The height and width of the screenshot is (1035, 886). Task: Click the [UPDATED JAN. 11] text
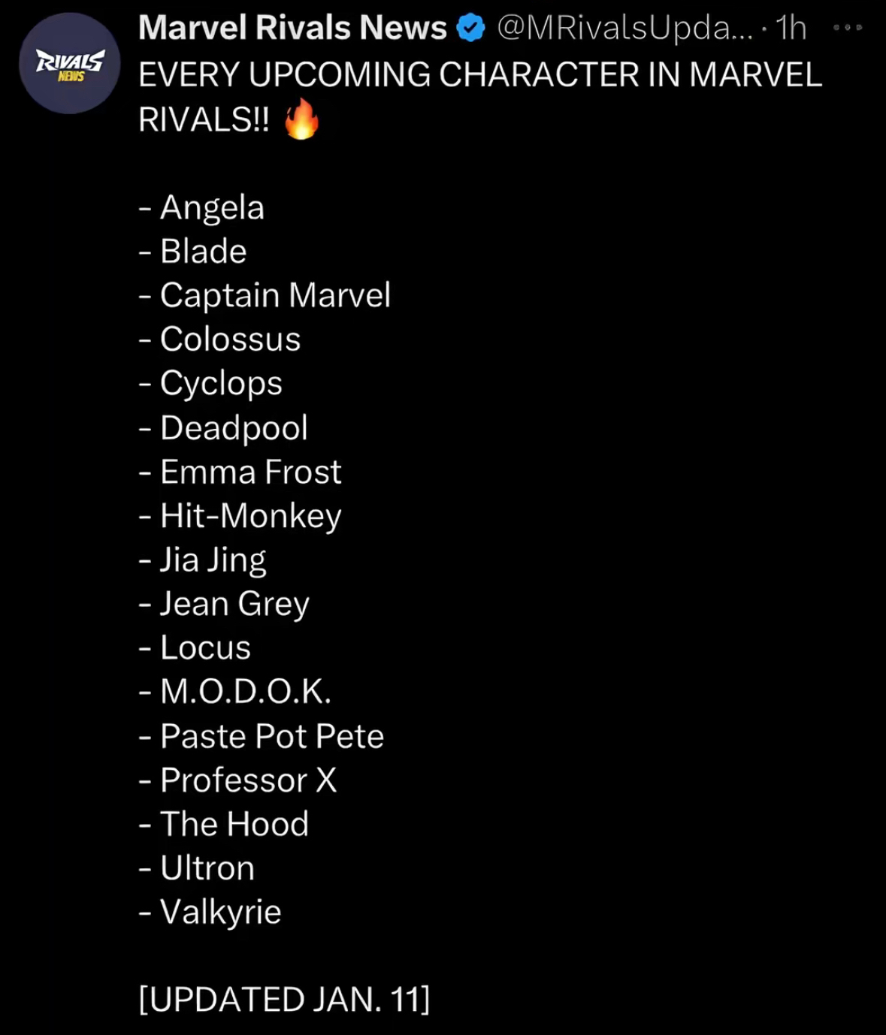284,1000
